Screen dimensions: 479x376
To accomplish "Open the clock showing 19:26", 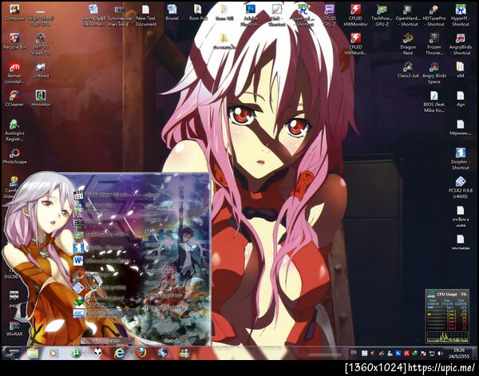I will pyautogui.click(x=459, y=353).
